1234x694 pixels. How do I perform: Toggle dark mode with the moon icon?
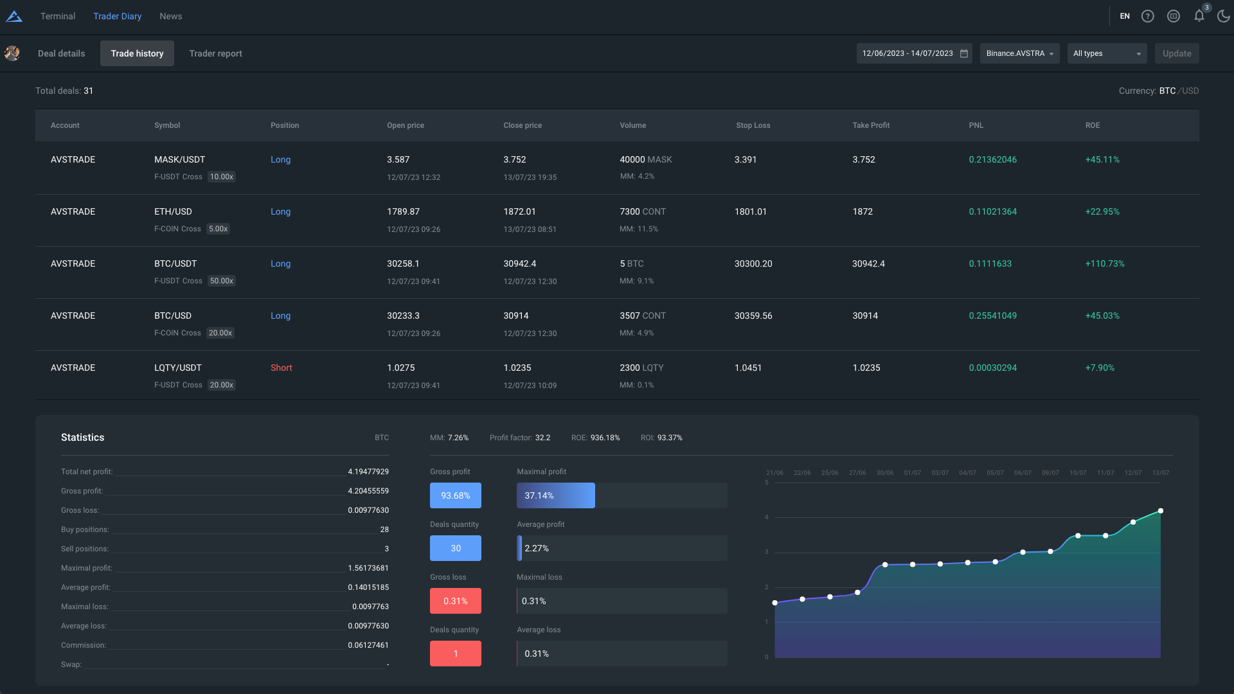[x=1223, y=17]
